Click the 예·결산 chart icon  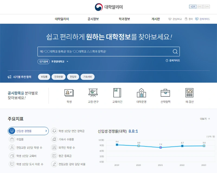pyautogui.click(x=189, y=93)
